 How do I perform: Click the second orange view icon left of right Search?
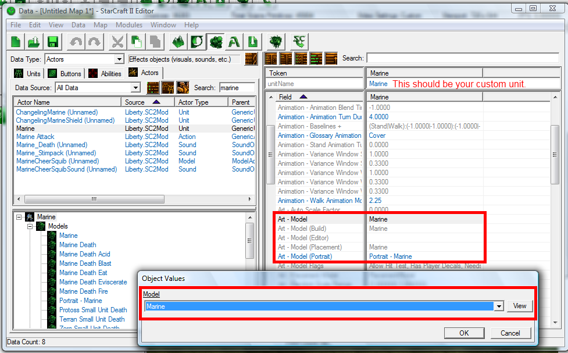click(x=286, y=58)
